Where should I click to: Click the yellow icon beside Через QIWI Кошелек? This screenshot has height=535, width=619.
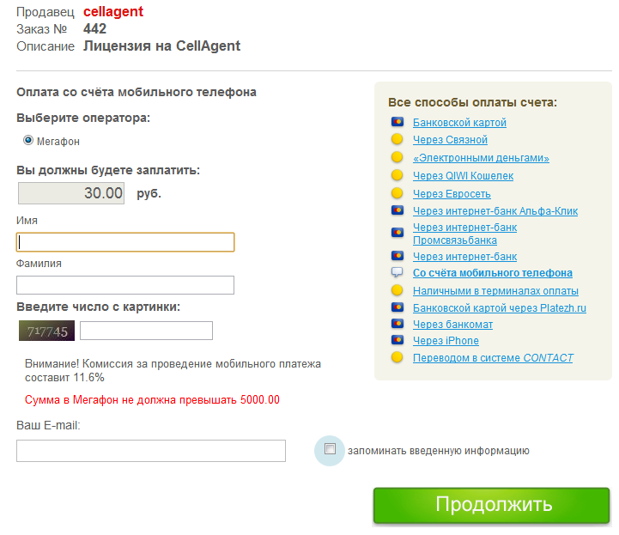pyautogui.click(x=397, y=175)
